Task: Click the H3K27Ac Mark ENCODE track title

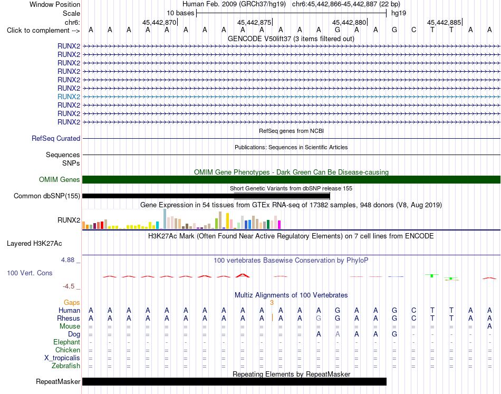Action: tap(291, 236)
